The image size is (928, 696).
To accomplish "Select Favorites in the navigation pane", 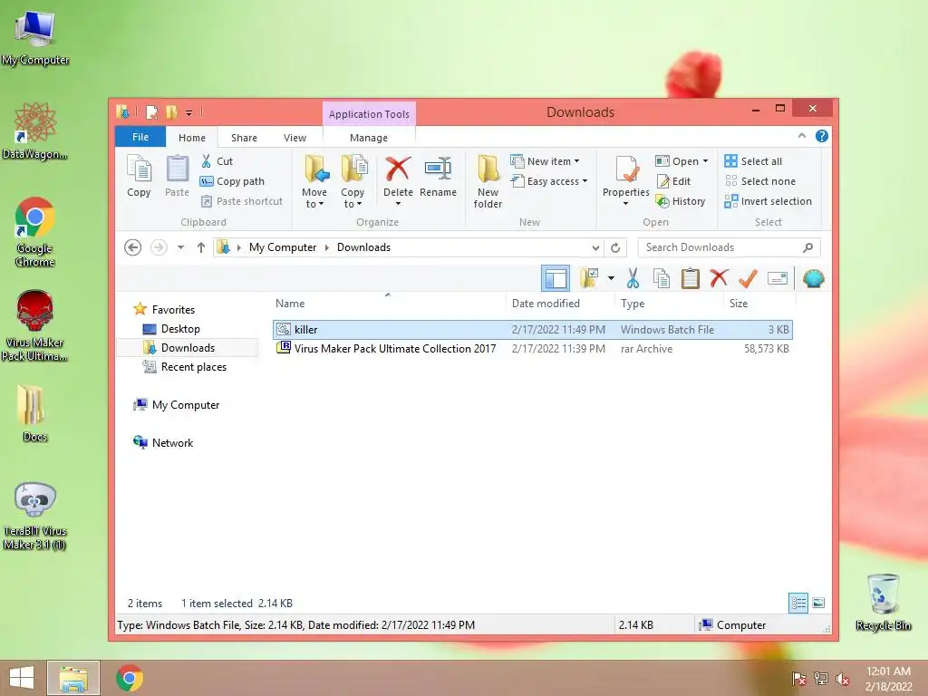I will tap(172, 310).
